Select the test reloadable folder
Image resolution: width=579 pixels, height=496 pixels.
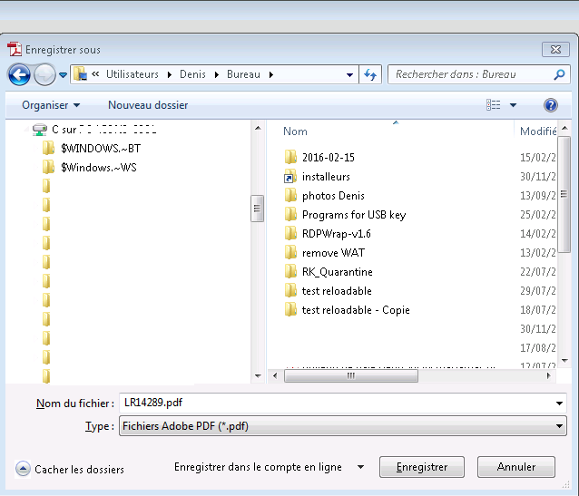328,291
